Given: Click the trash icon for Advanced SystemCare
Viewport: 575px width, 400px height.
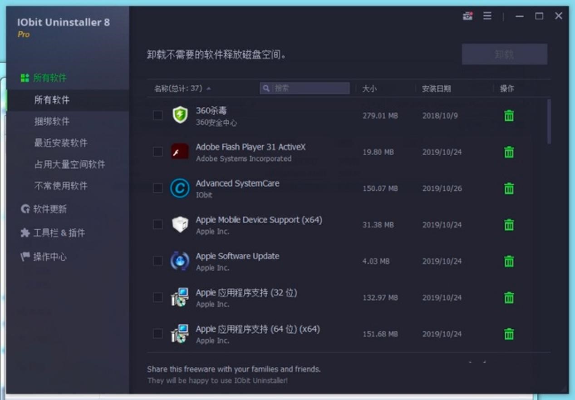Looking at the screenshot, I should 509,188.
